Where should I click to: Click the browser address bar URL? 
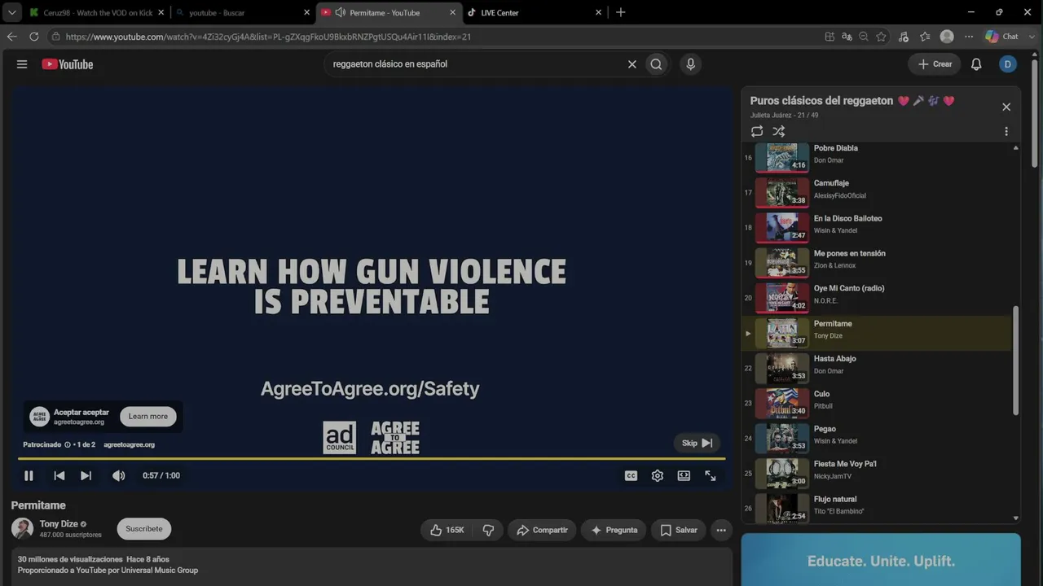(x=268, y=37)
